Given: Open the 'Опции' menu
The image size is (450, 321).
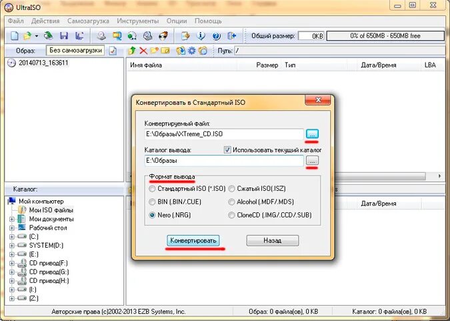Looking at the screenshot, I should point(177,21).
